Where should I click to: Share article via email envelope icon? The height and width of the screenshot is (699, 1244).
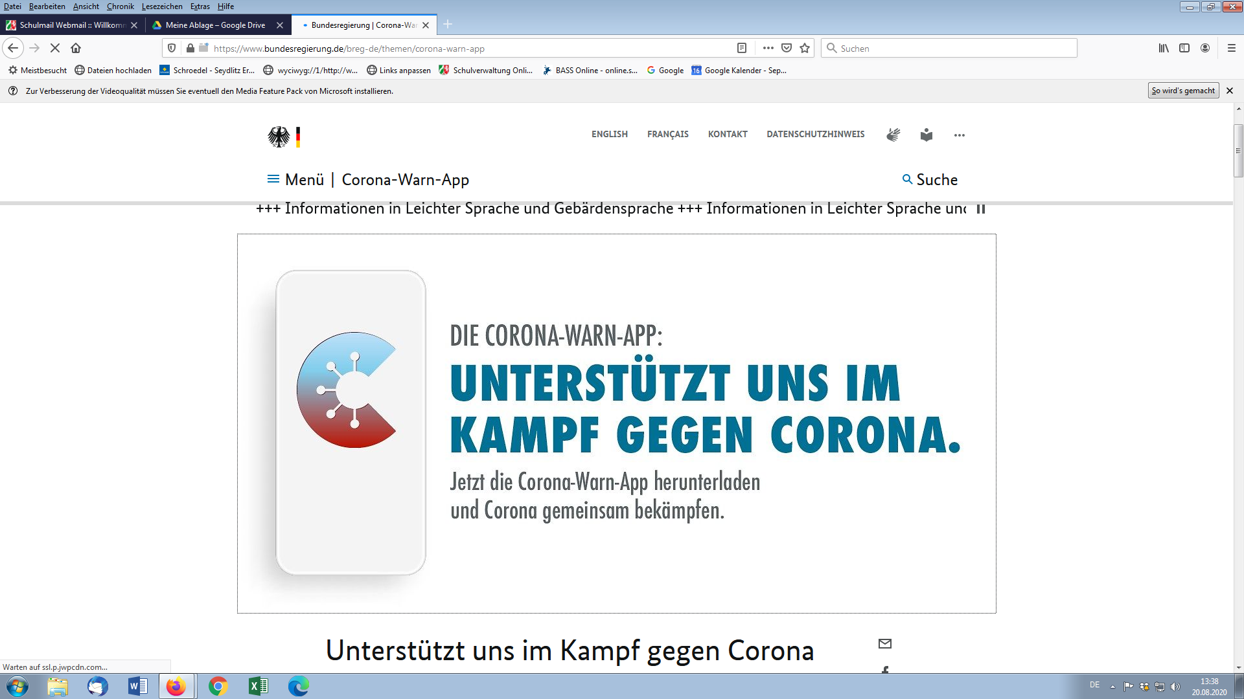click(x=885, y=643)
